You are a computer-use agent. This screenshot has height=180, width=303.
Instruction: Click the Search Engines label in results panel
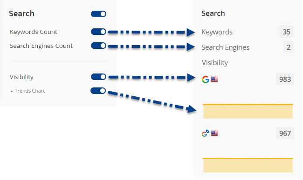pyautogui.click(x=225, y=47)
